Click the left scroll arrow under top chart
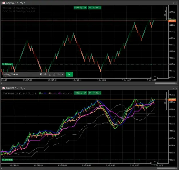179x170 pixels. (1, 83)
